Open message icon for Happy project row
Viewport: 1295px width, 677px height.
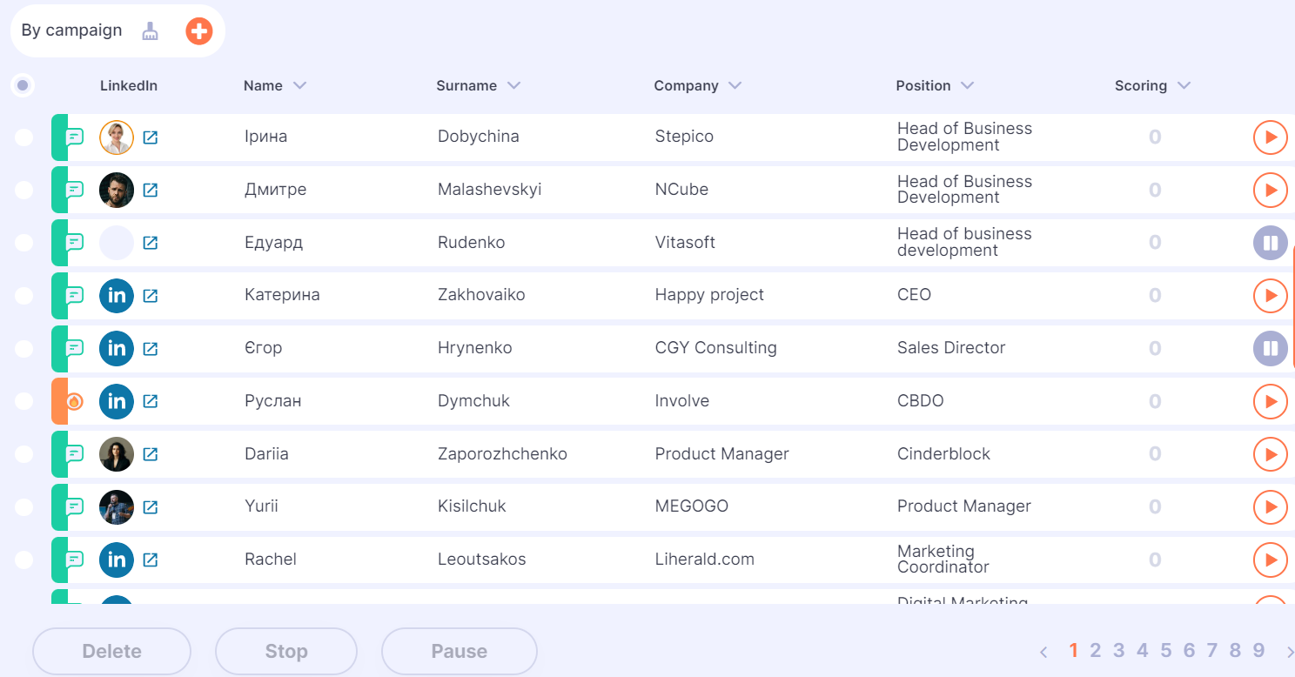[76, 296]
